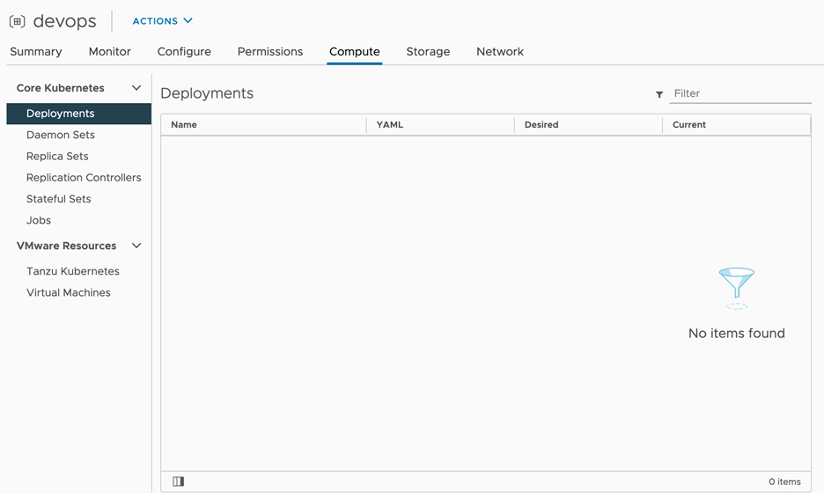824x493 pixels.
Task: Switch to the Network tab
Action: [x=500, y=52]
